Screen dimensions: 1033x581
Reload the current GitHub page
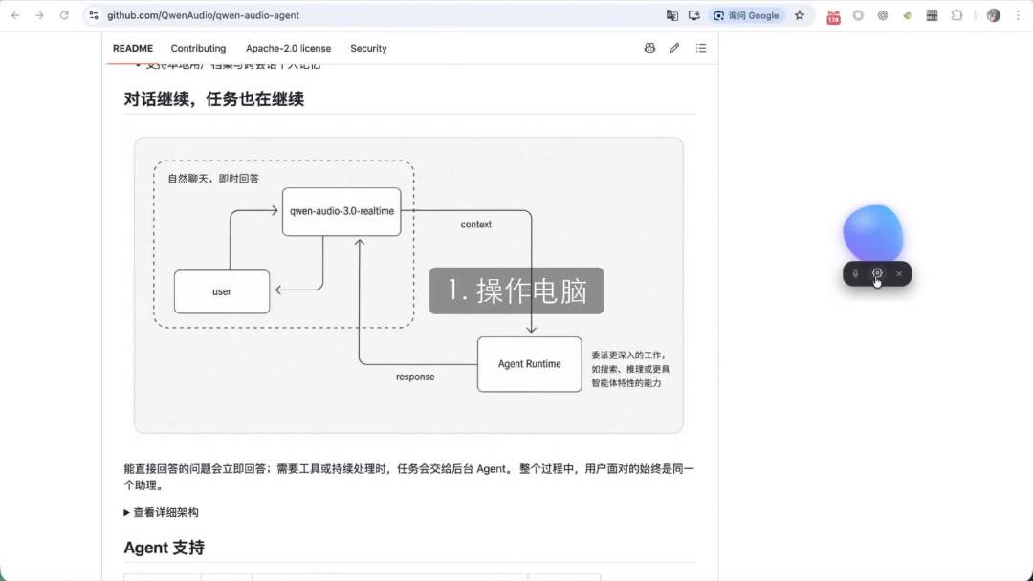[64, 15]
